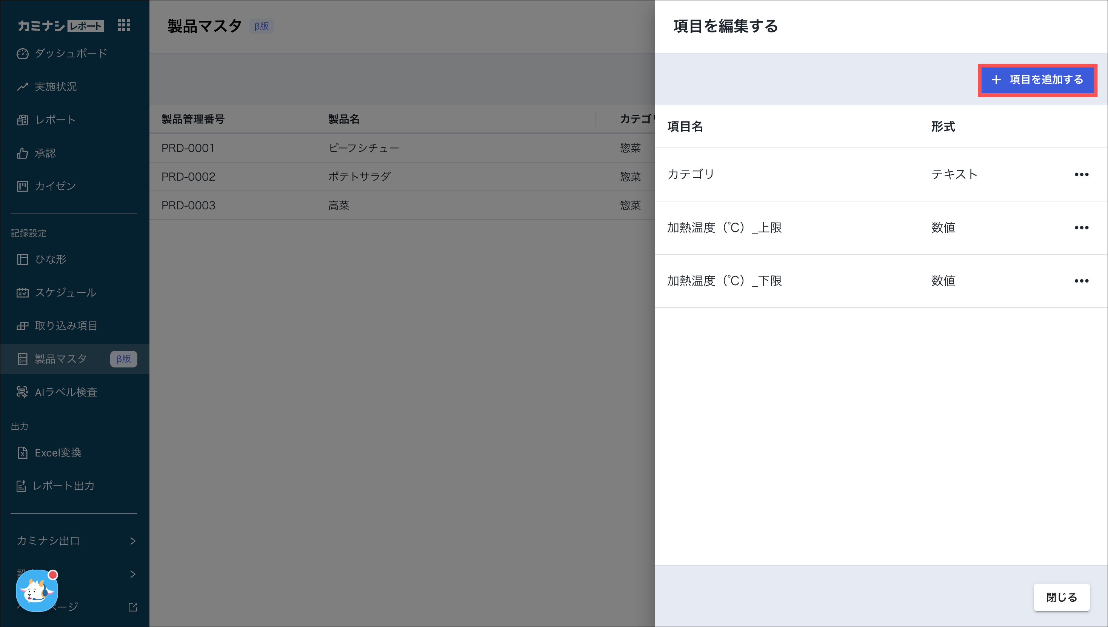The height and width of the screenshot is (627, 1108).
Task: Select the PRD-0002 ポテトサラダ row
Action: pos(360,177)
